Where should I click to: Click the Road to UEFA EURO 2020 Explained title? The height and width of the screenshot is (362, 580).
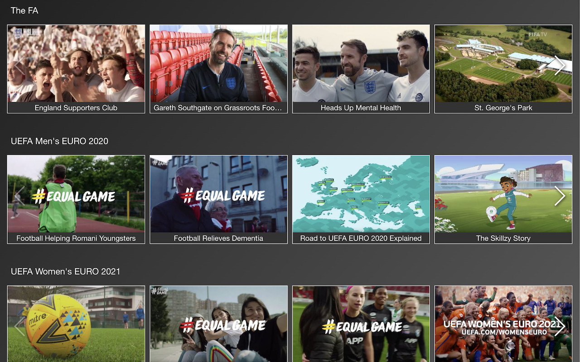(361, 238)
